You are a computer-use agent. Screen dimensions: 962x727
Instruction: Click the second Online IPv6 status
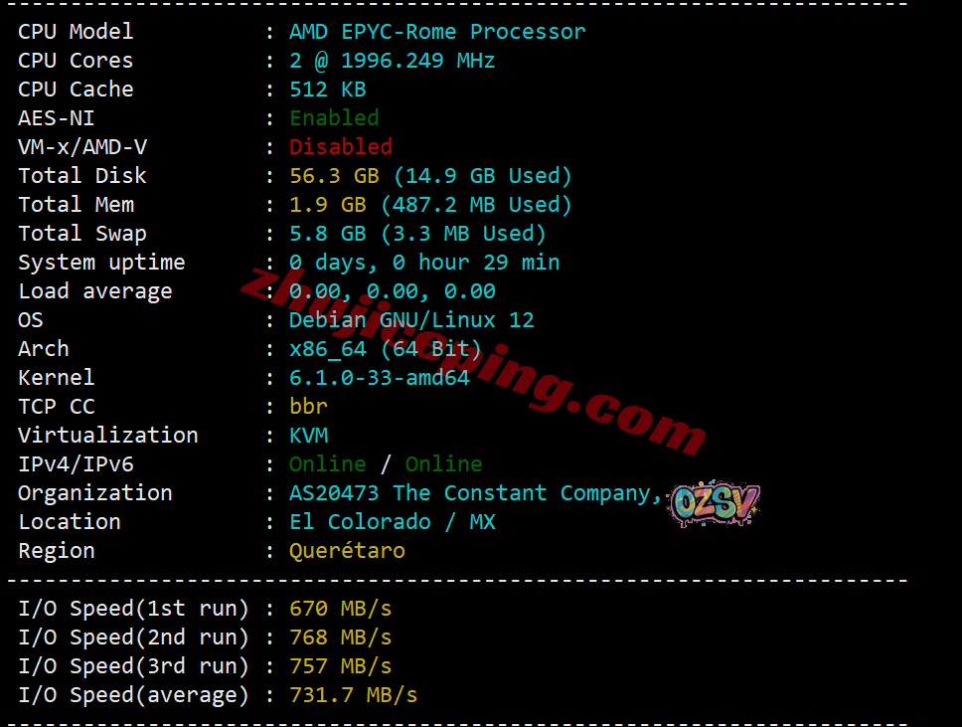point(443,464)
